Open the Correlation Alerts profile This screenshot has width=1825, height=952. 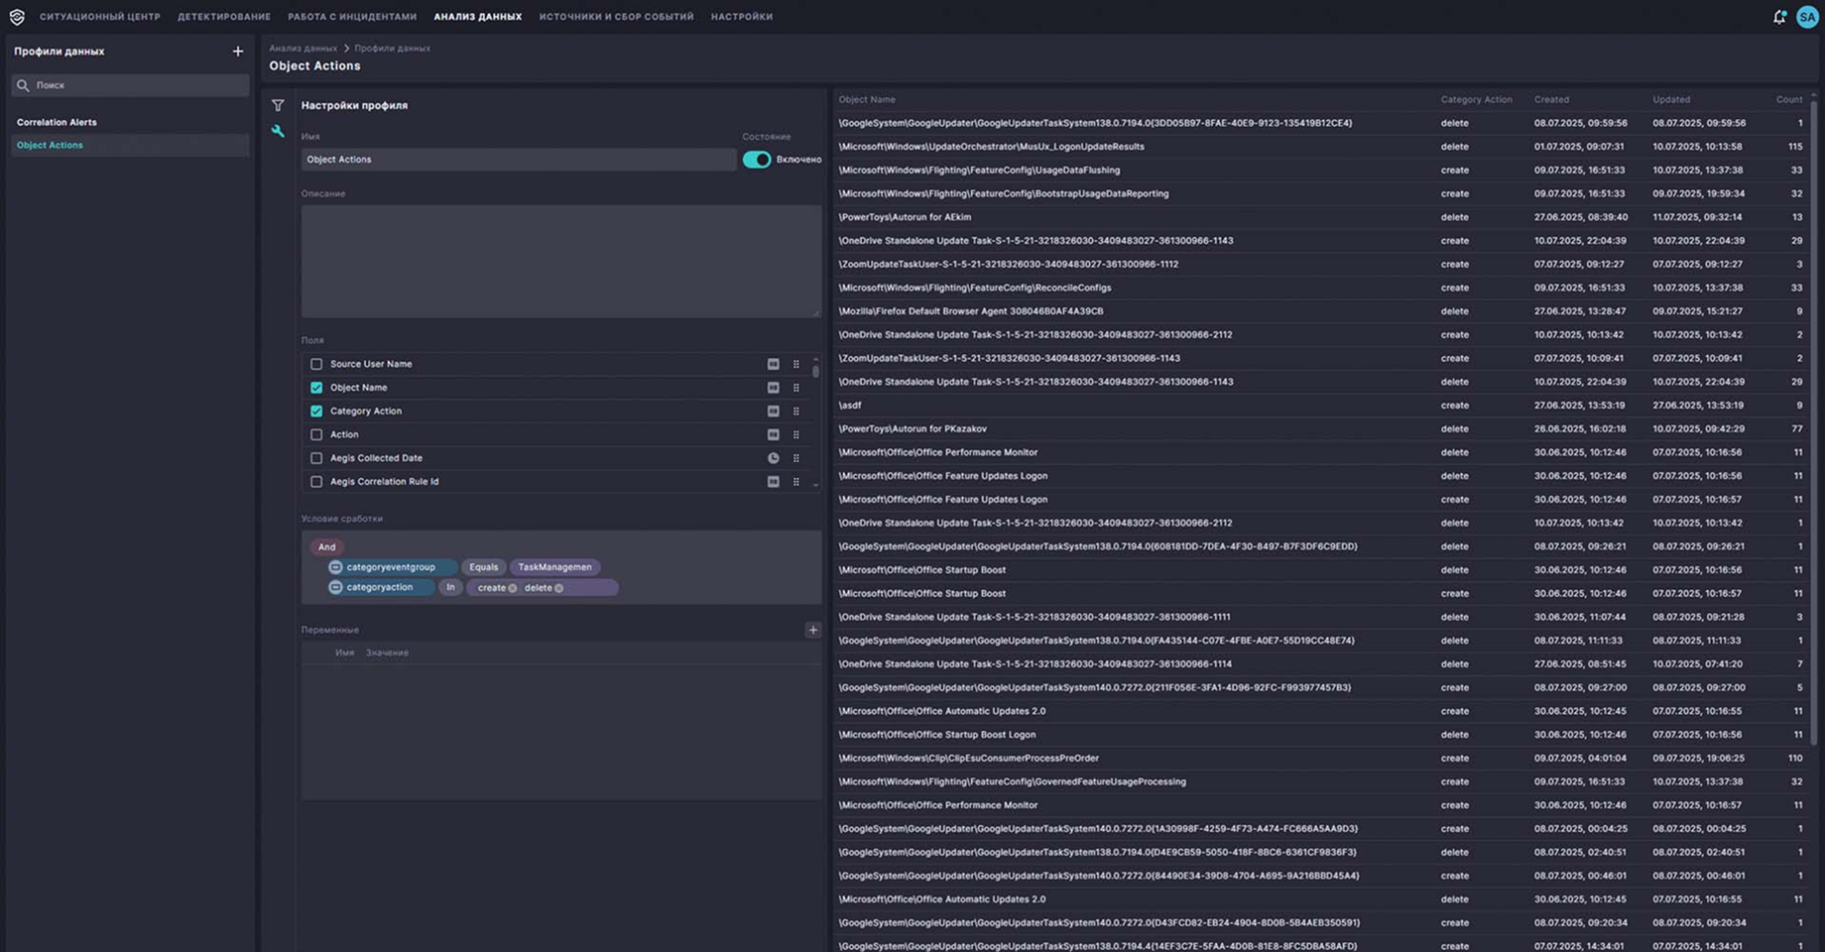click(x=57, y=122)
